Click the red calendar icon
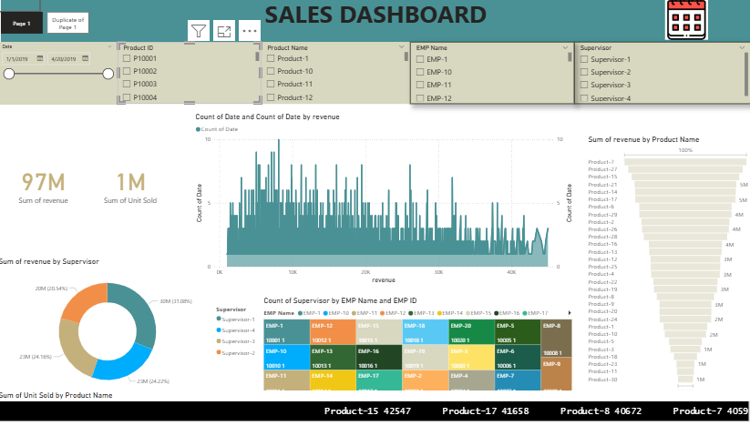The image size is (750, 436). point(685,20)
